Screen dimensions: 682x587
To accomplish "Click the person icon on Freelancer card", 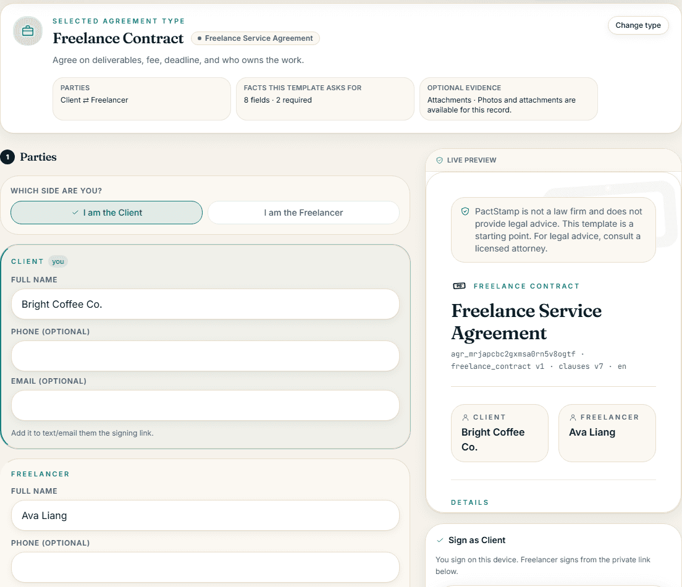I will click(573, 417).
